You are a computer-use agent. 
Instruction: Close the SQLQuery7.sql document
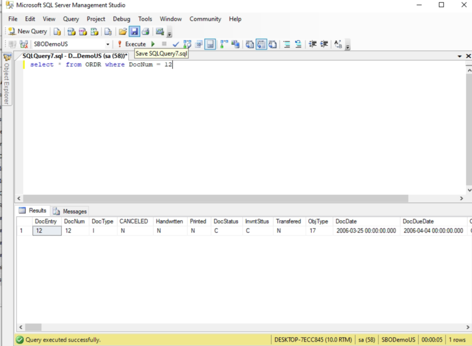(468, 56)
